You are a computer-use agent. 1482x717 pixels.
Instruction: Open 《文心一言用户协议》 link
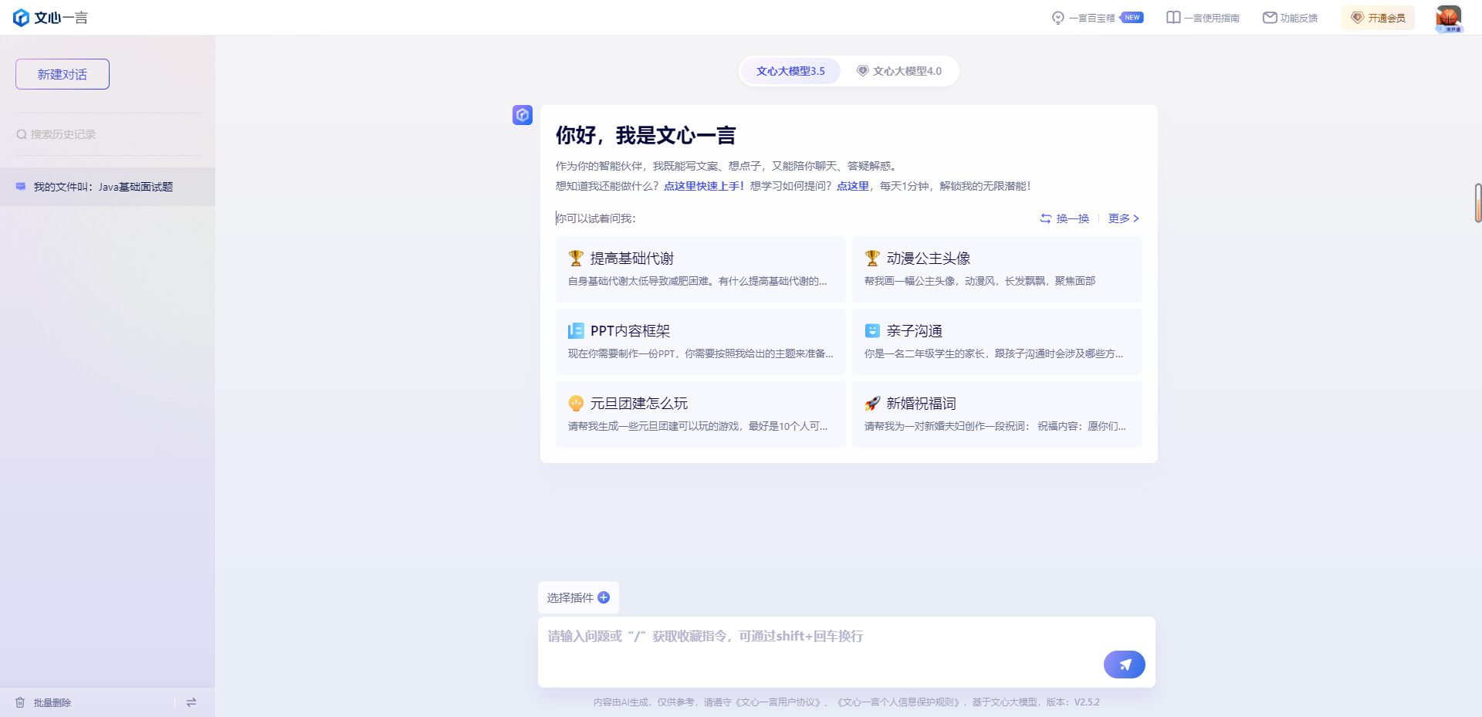click(x=778, y=702)
